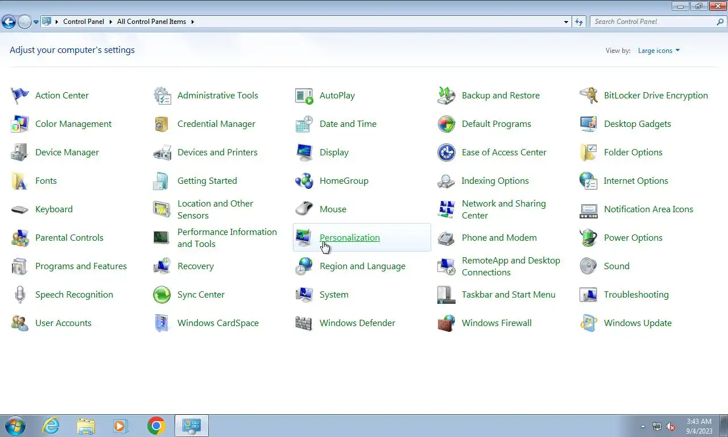Click the AutoPlay icon
Viewport: 728px width, 437px height.
click(x=304, y=96)
